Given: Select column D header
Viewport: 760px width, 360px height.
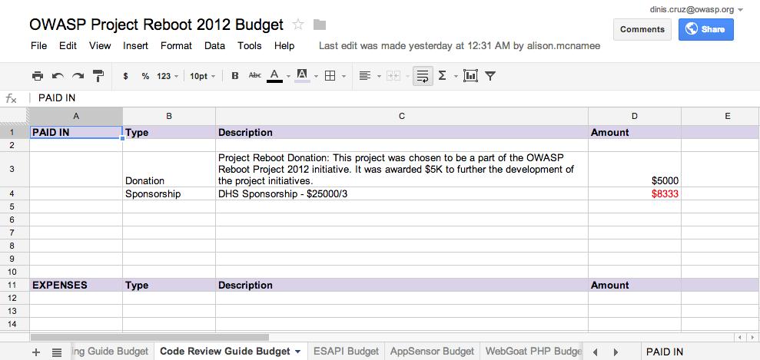Looking at the screenshot, I should coord(635,116).
